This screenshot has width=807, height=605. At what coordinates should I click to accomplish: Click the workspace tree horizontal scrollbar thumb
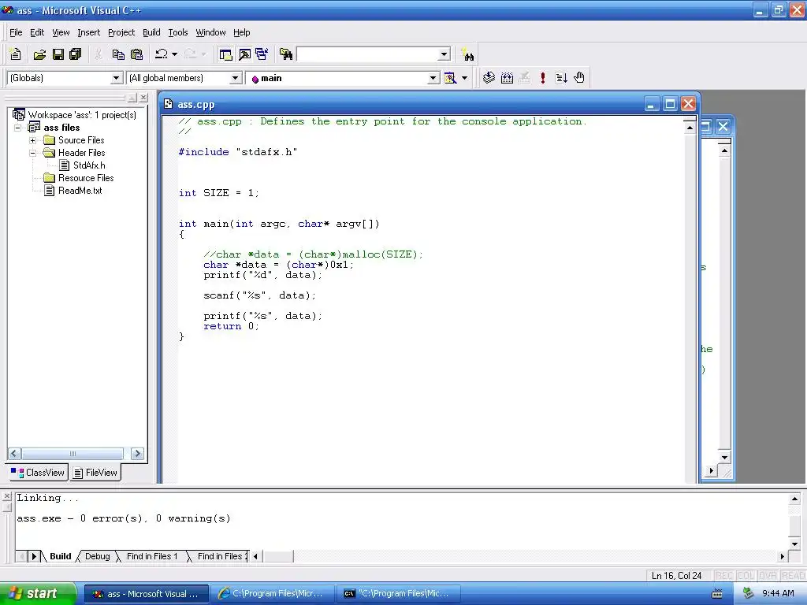pos(72,453)
